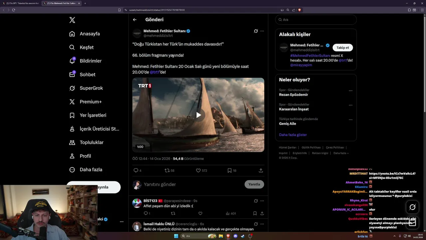
Task: Click share icon on the main post
Action: click(261, 170)
